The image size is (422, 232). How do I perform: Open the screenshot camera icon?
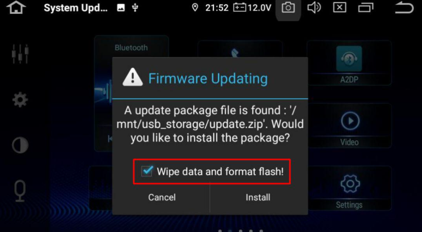pyautogui.click(x=288, y=8)
